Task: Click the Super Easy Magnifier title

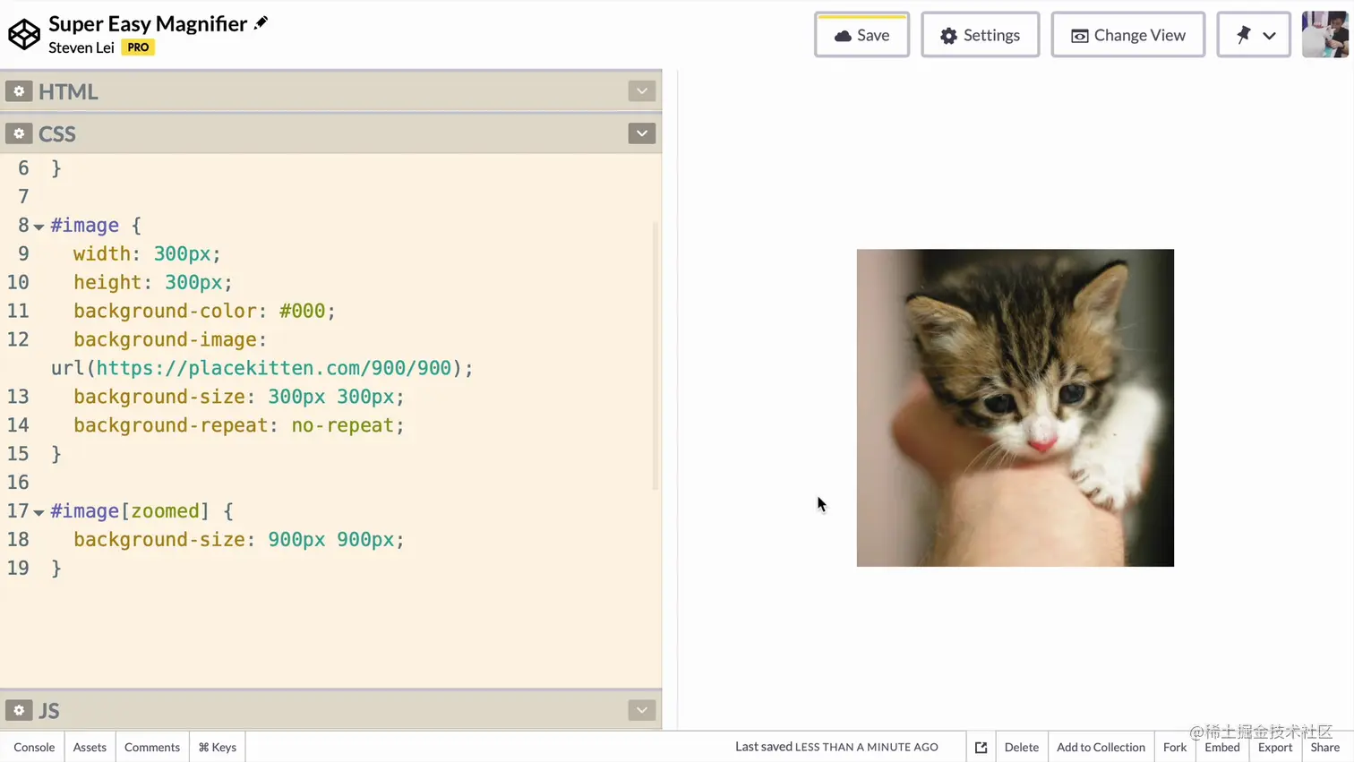Action: [x=148, y=23]
